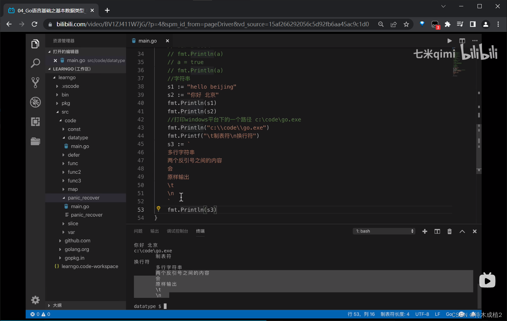This screenshot has height=321, width=507.
Task: Kill the terminal with trash icon
Action: point(449,231)
